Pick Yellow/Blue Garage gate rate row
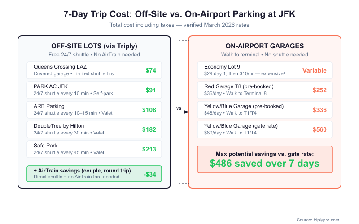 [265, 129]
